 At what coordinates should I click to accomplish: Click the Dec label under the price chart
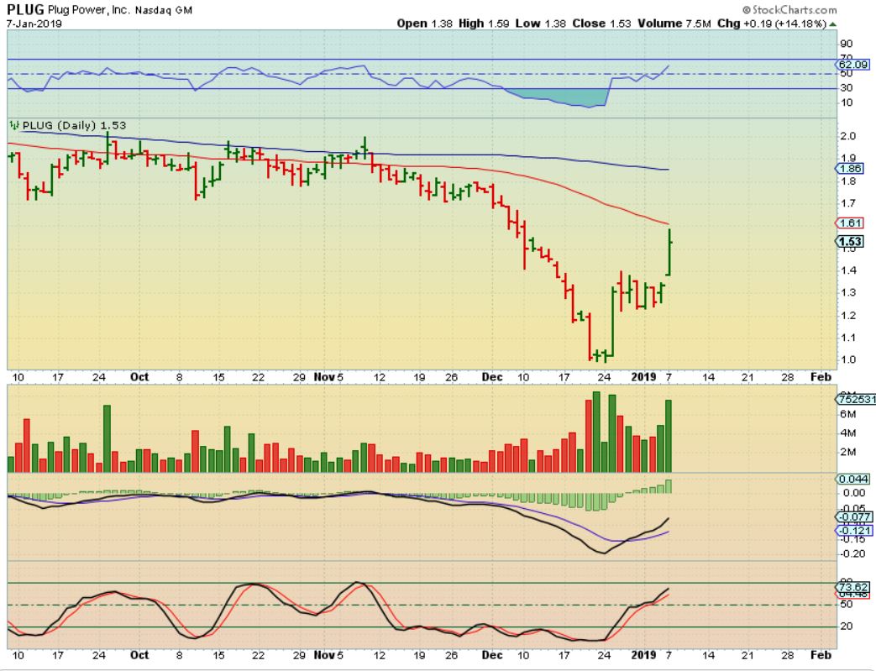(492, 377)
